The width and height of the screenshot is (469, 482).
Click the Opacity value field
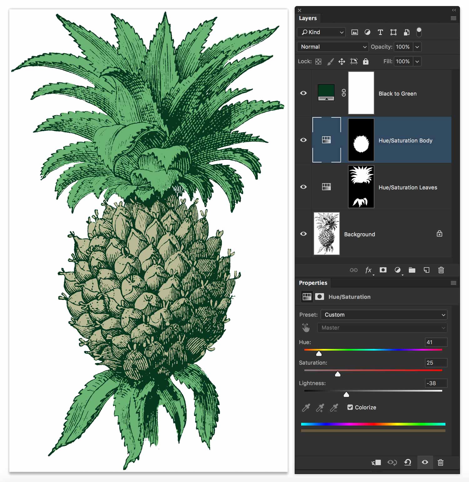403,47
